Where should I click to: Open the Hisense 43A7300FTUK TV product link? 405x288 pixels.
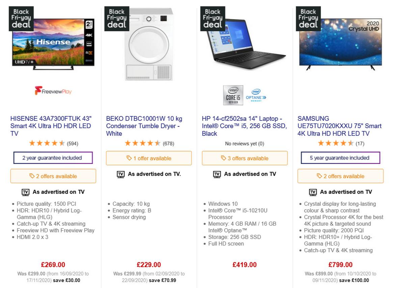51,126
